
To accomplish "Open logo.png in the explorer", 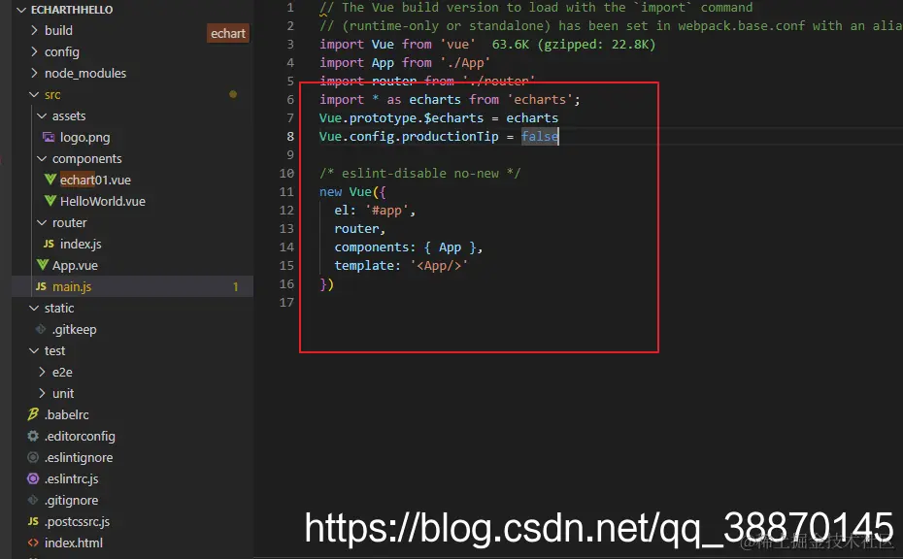I will pos(85,137).
